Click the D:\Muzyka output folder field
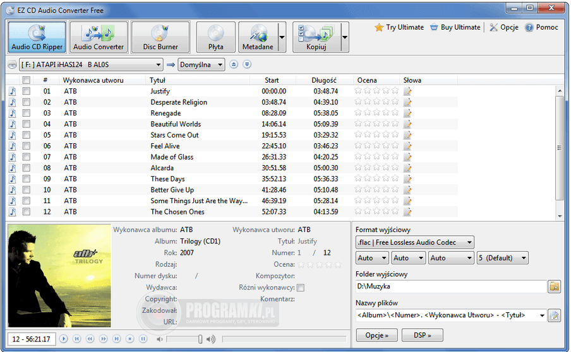The height and width of the screenshot is (352, 571). coord(451,286)
